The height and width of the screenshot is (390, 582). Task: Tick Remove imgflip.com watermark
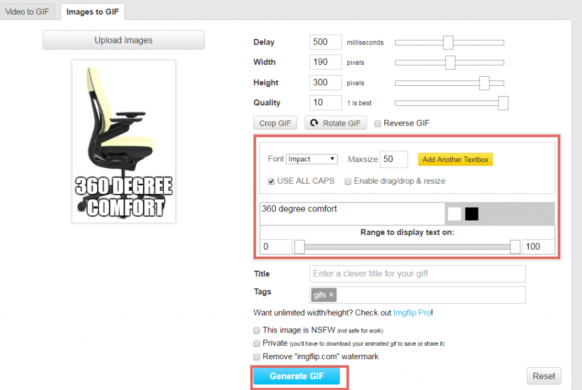(x=257, y=357)
